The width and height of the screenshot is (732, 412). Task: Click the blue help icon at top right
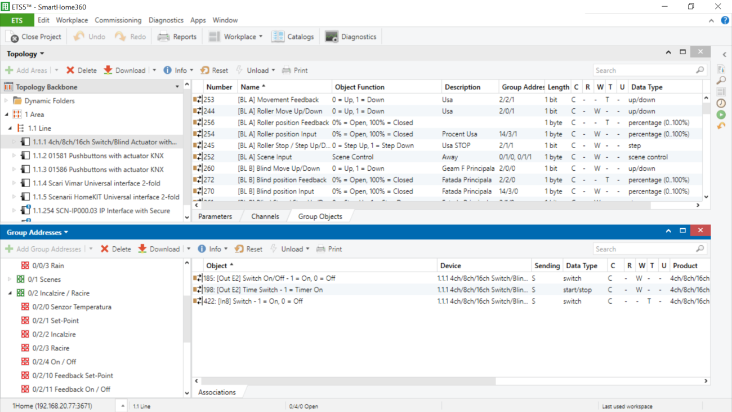(x=725, y=20)
